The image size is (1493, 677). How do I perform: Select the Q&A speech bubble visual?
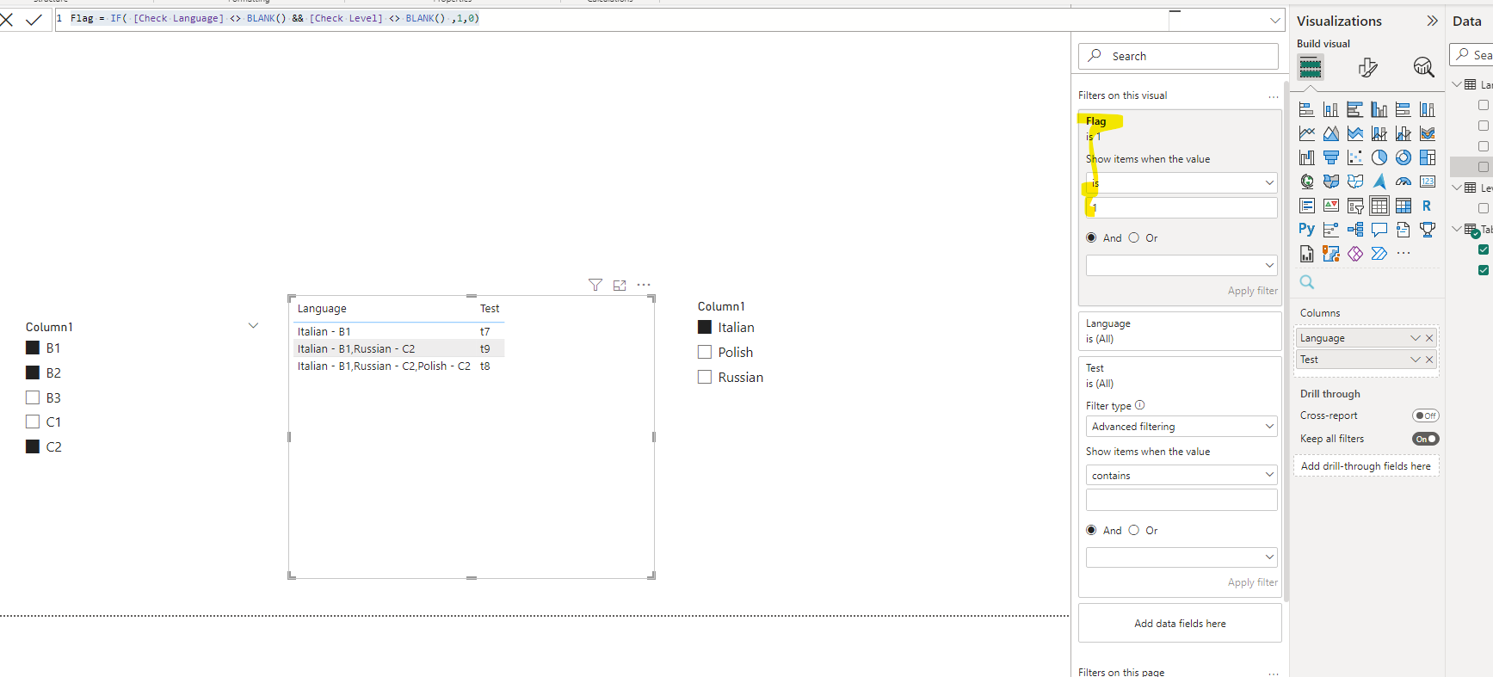pyautogui.click(x=1379, y=230)
